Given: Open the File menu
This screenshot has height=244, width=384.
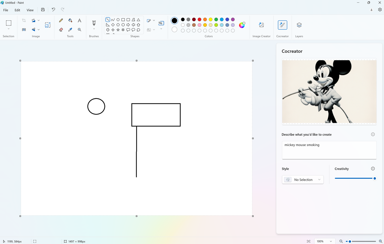Looking at the screenshot, I should click(x=6, y=10).
